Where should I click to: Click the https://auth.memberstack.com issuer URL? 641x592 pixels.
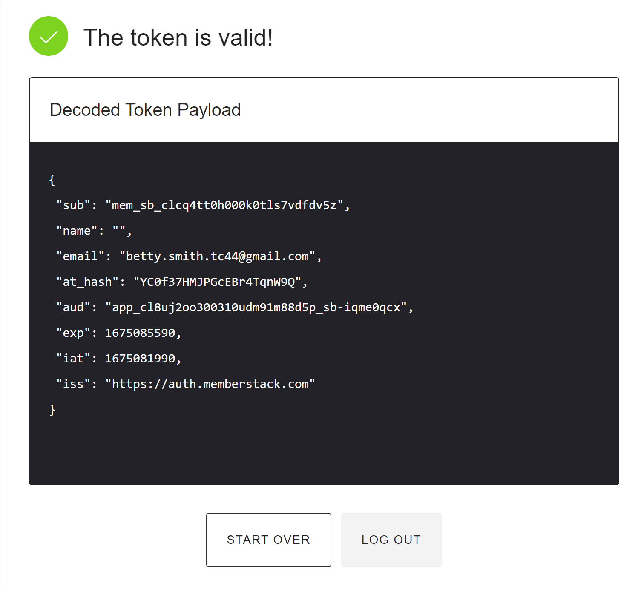click(210, 384)
